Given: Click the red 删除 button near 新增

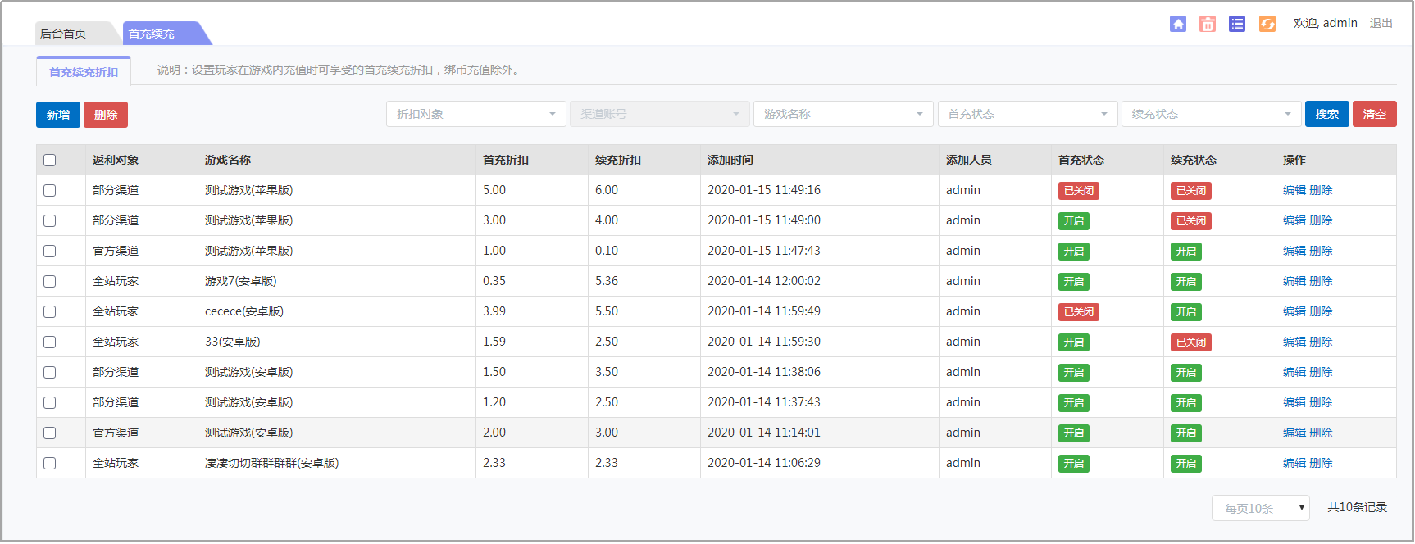Looking at the screenshot, I should [106, 115].
